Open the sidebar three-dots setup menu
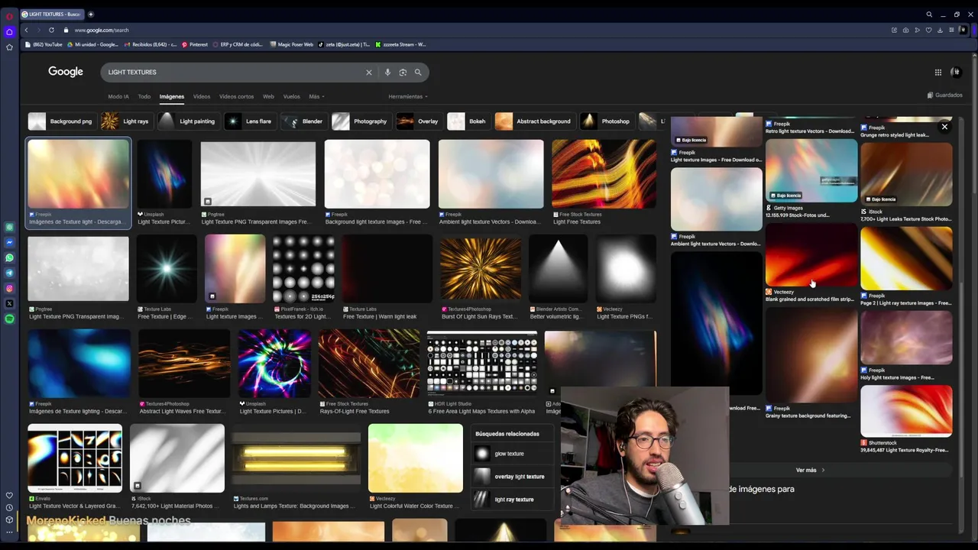This screenshot has height=550, width=978. click(9, 532)
